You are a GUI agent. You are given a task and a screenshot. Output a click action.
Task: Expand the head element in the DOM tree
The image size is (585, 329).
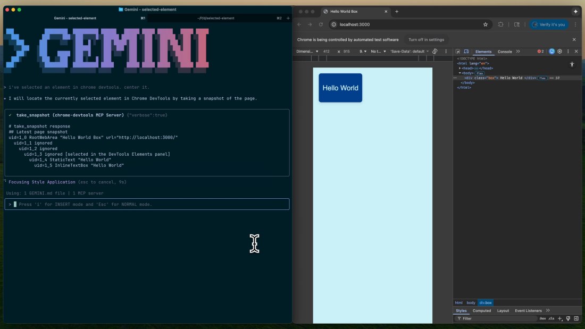click(459, 68)
